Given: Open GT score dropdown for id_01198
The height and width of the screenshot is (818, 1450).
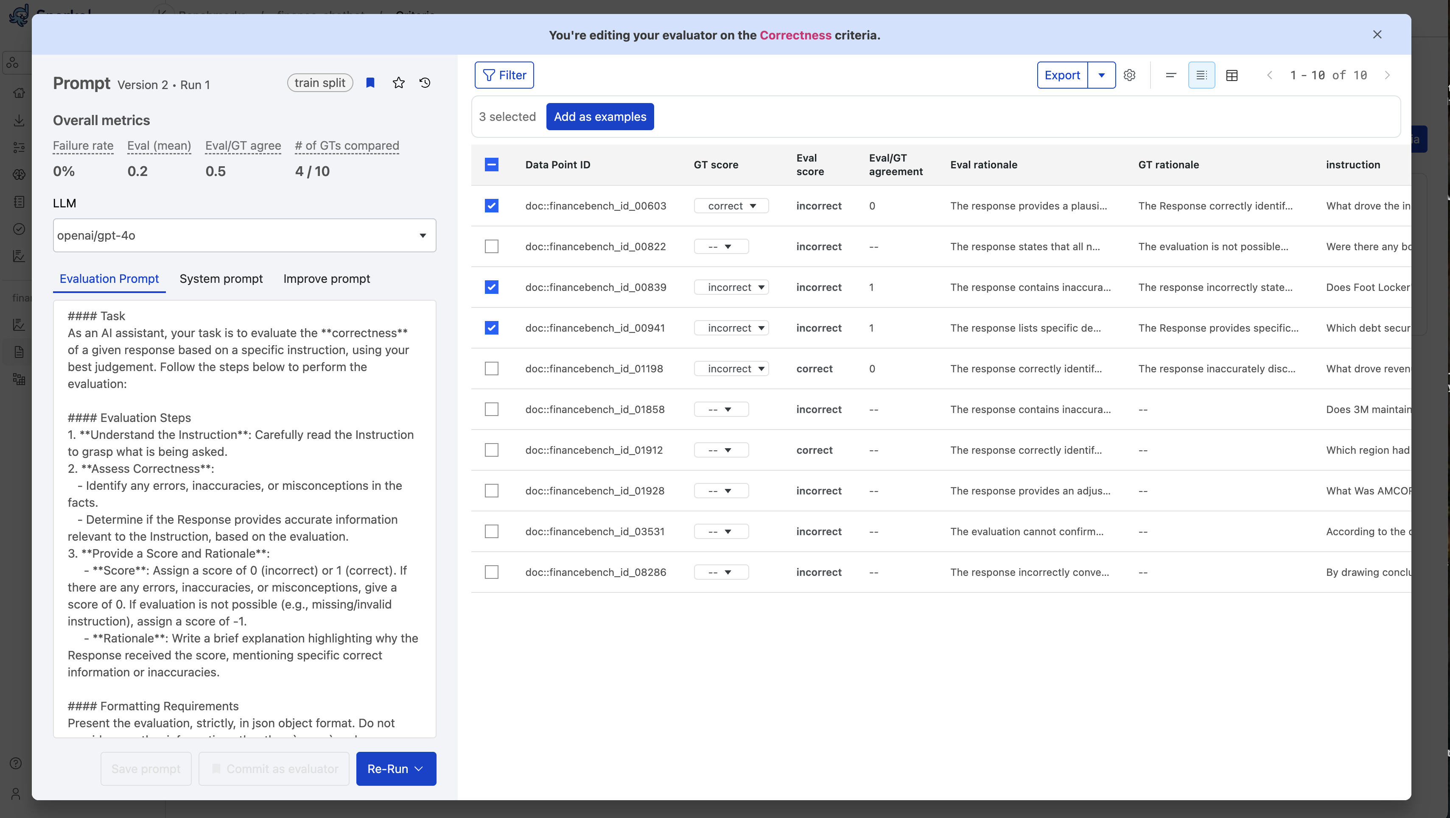Looking at the screenshot, I should 731,369.
